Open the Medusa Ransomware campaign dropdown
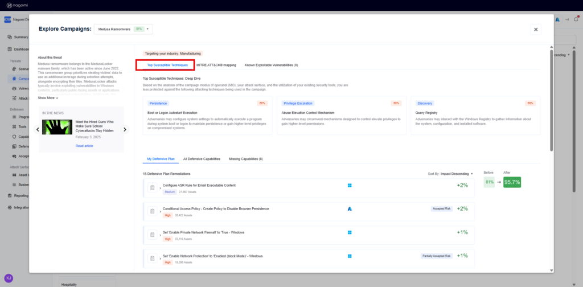This screenshot has height=287, width=583. point(124,29)
